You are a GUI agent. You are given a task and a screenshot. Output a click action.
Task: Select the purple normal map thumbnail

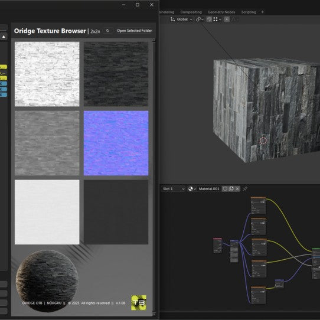click(x=116, y=143)
